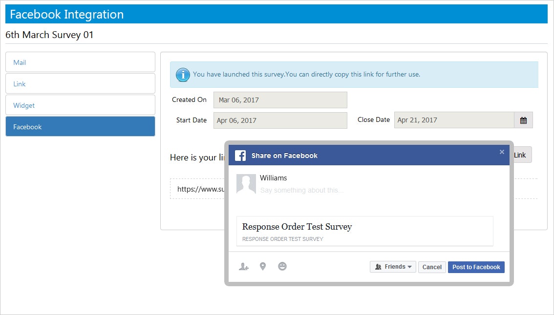Click the Williams name in the dialog
Image resolution: width=554 pixels, height=315 pixels.
coord(273,178)
